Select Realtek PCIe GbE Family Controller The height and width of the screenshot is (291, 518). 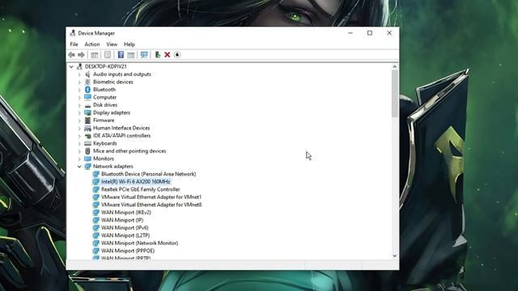tap(140, 189)
